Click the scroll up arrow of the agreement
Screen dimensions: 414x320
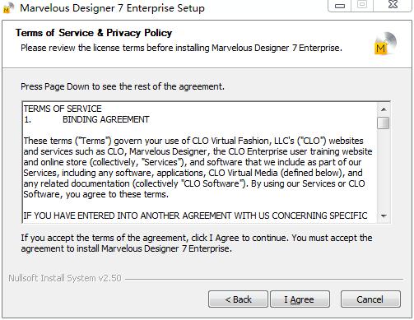tap(384, 109)
